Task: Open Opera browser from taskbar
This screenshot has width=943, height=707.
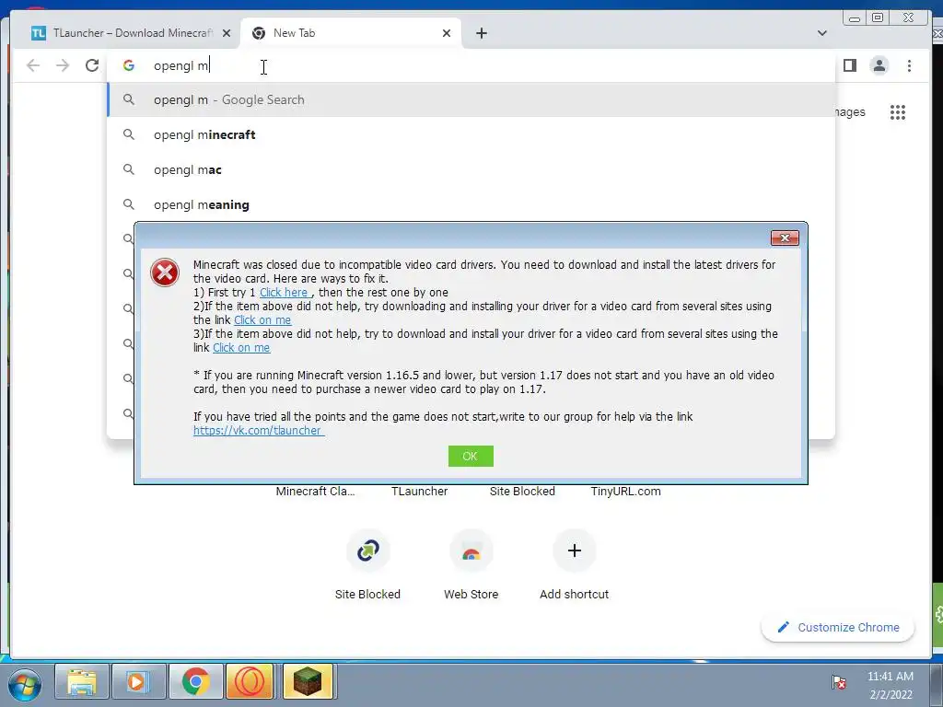Action: 250,682
